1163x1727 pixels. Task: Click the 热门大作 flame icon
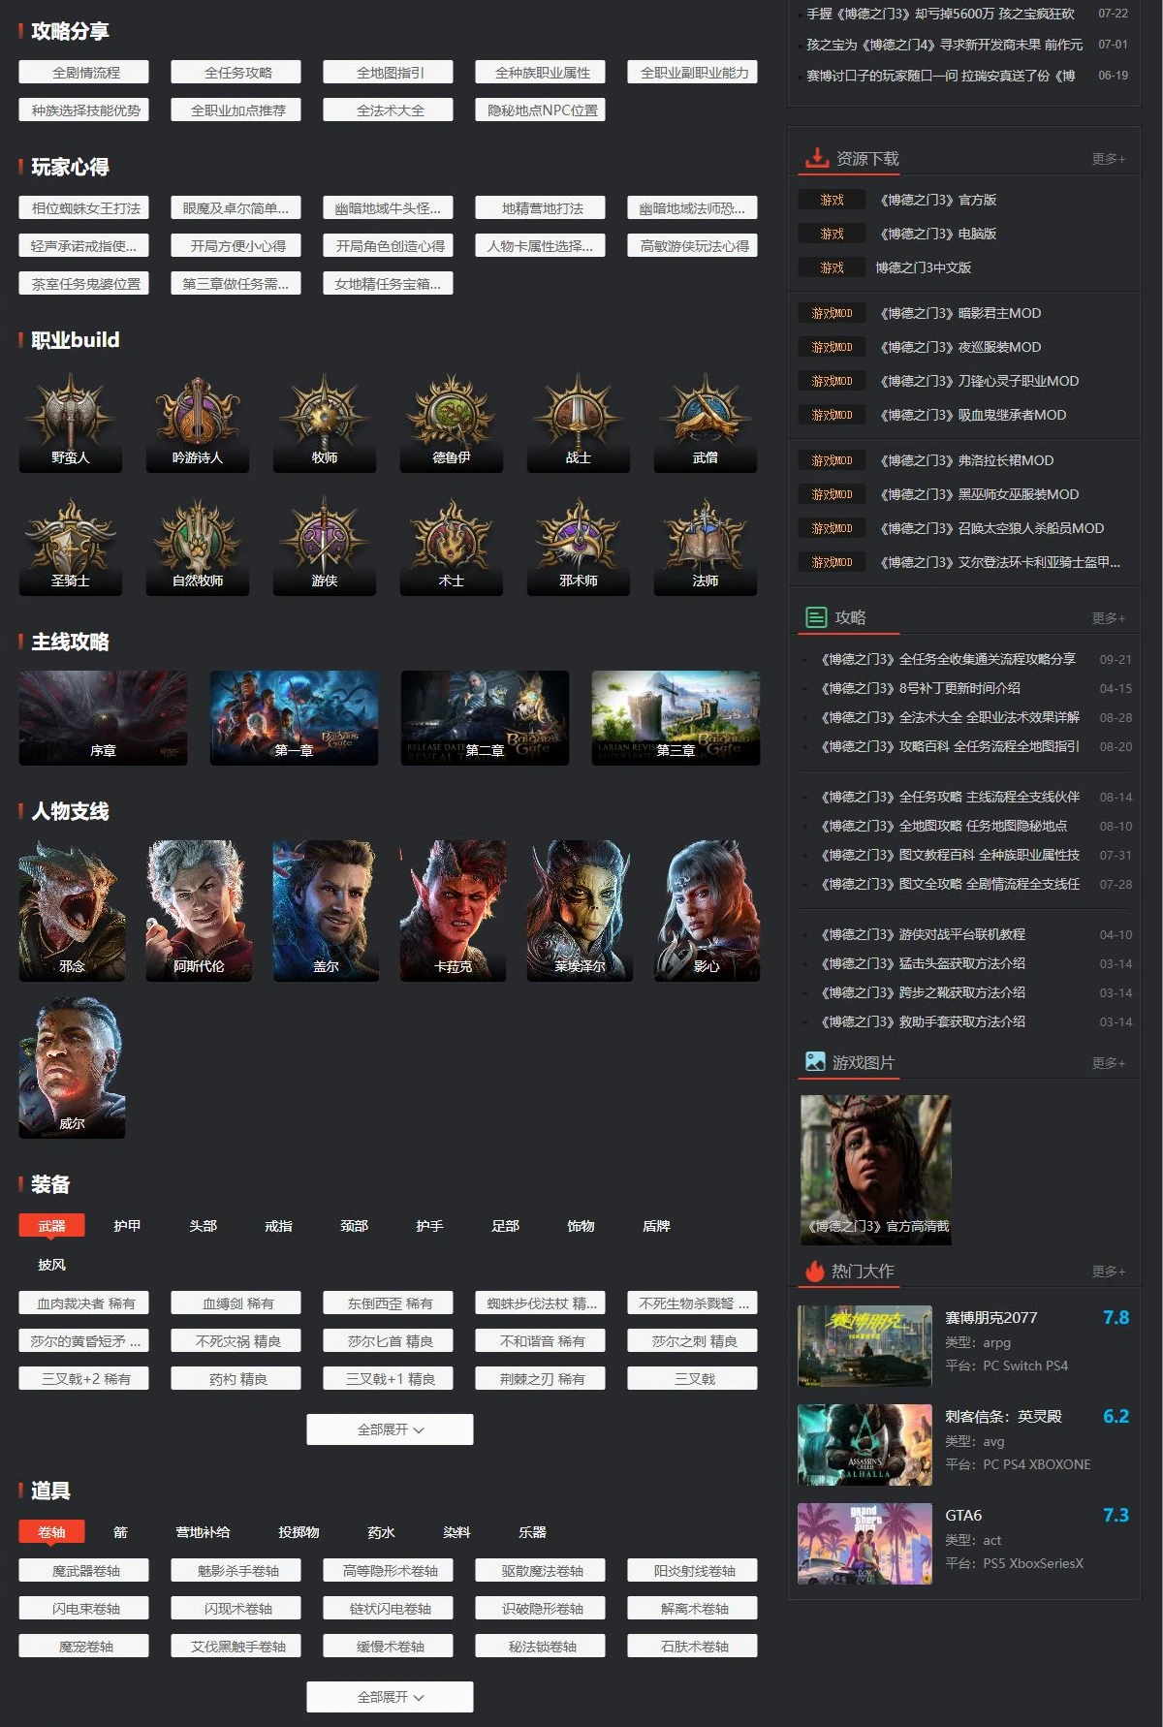(x=814, y=1270)
